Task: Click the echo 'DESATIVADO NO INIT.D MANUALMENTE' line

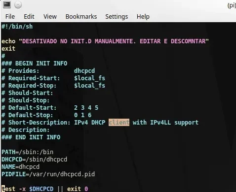Action: click(x=105, y=41)
